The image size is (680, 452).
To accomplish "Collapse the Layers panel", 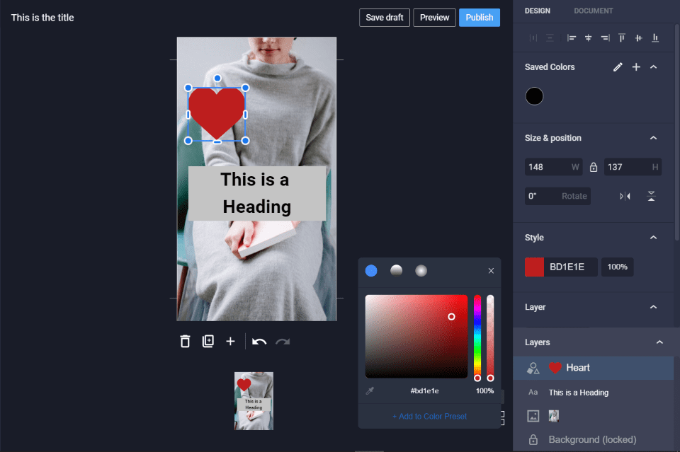I will point(659,342).
